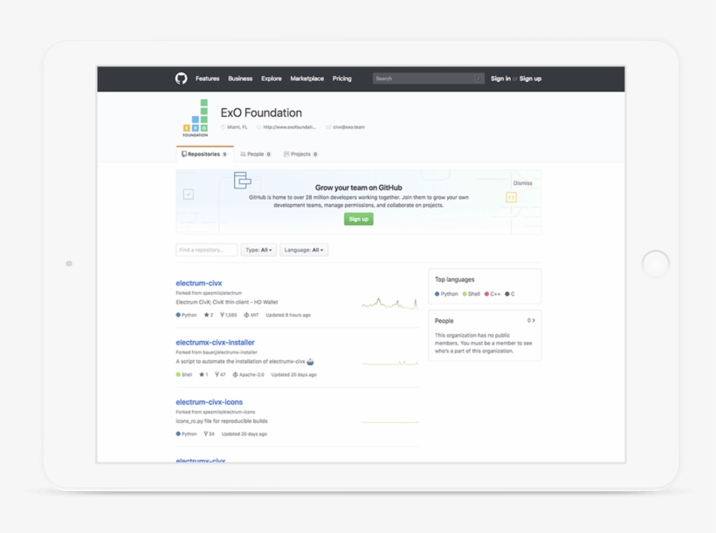Click the email icon next to civx@exo.team

pyautogui.click(x=327, y=127)
